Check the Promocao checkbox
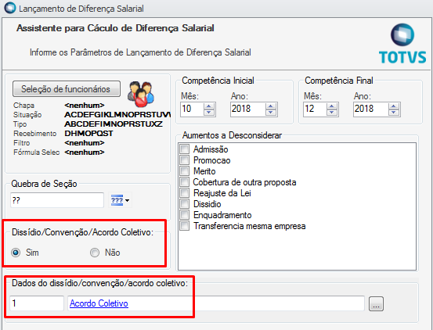 tap(185, 160)
